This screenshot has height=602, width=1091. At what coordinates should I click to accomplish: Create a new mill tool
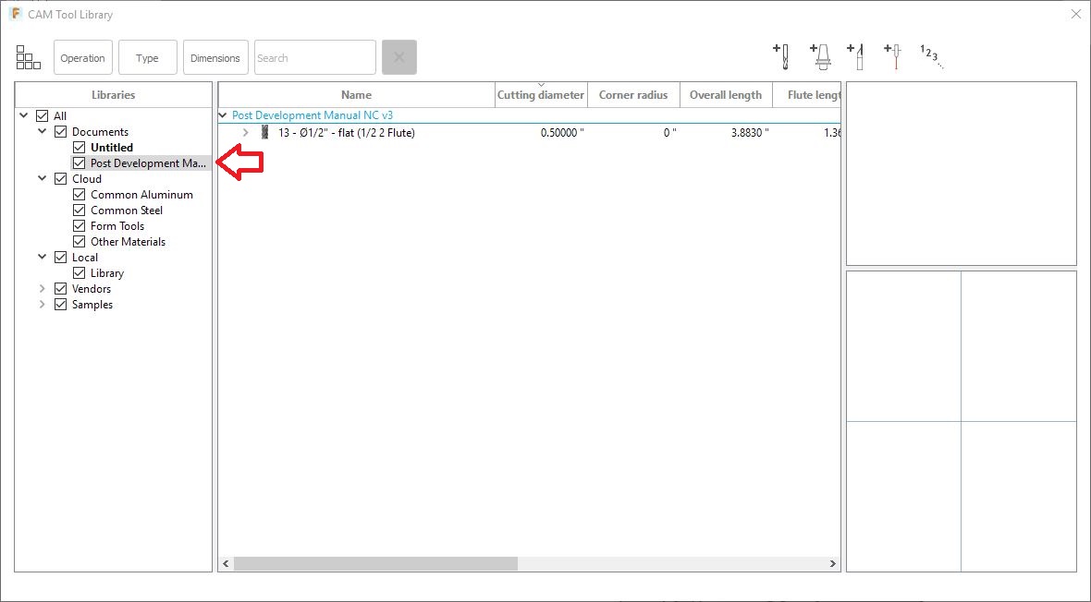[x=779, y=55]
